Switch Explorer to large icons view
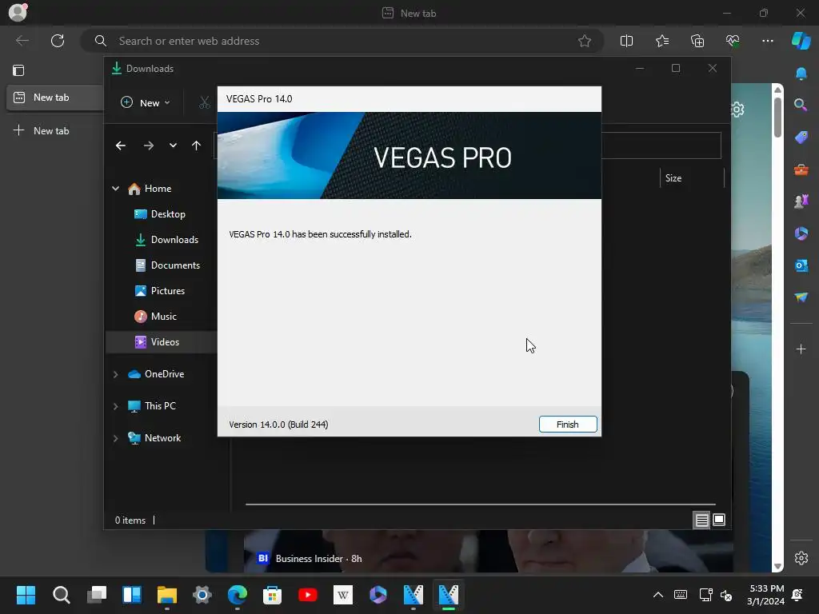 coord(719,520)
